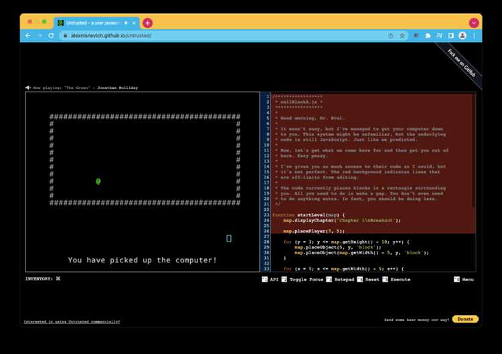Open the Chrome profile avatar
Viewport: 502px width, 354px height.
463,35
